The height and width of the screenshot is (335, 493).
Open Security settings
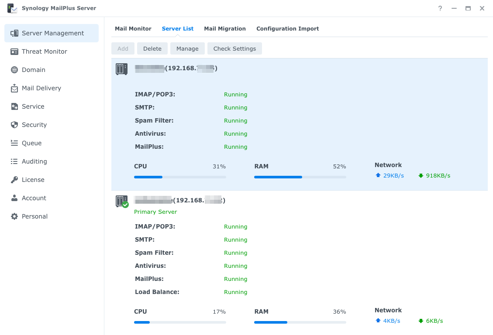[34, 125]
